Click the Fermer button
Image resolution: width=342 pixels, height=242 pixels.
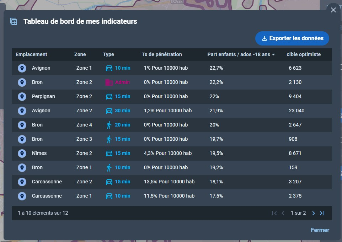(320, 230)
